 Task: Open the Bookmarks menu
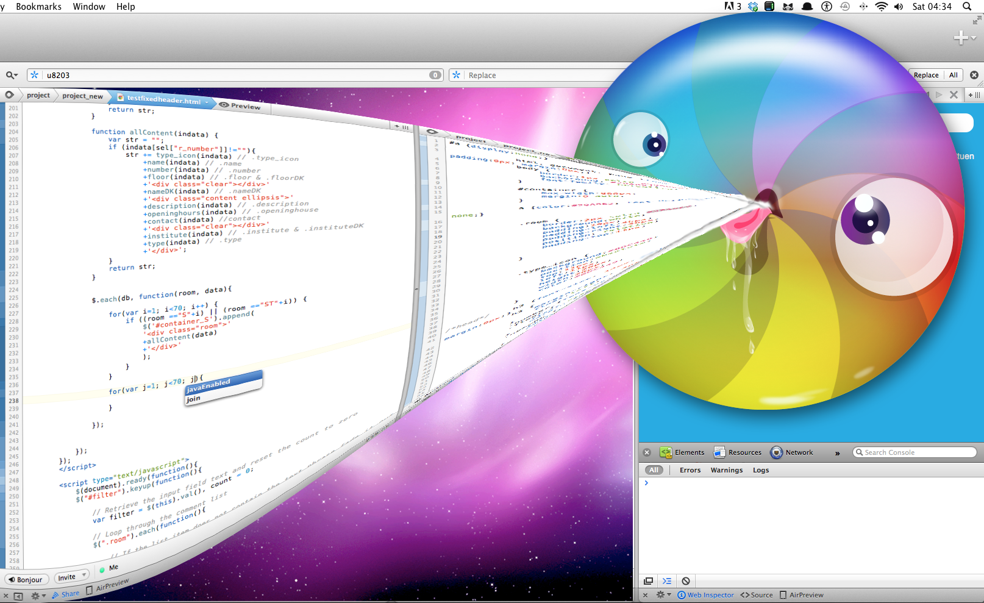click(38, 7)
